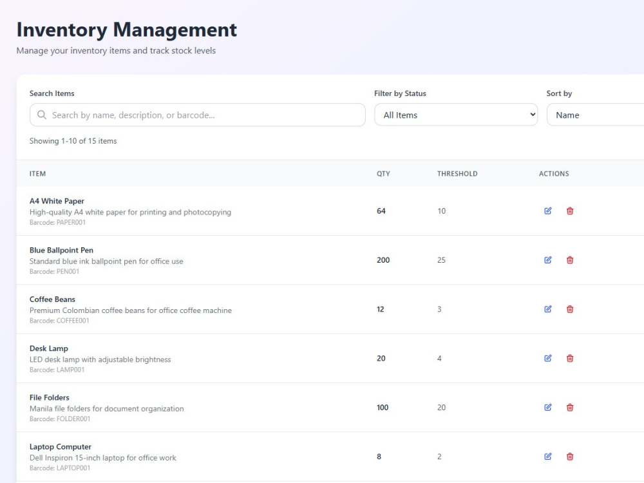Delete the Blue Ballpoint Pen entry

tap(570, 260)
